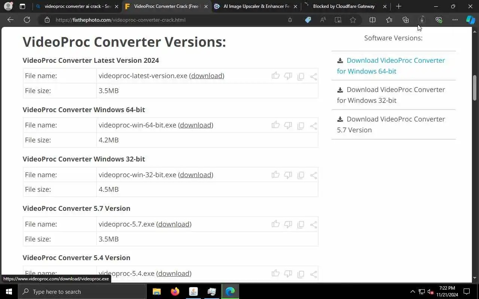The width and height of the screenshot is (479, 299).
Task: Open Read aloud icon in address bar
Action: (x=323, y=20)
